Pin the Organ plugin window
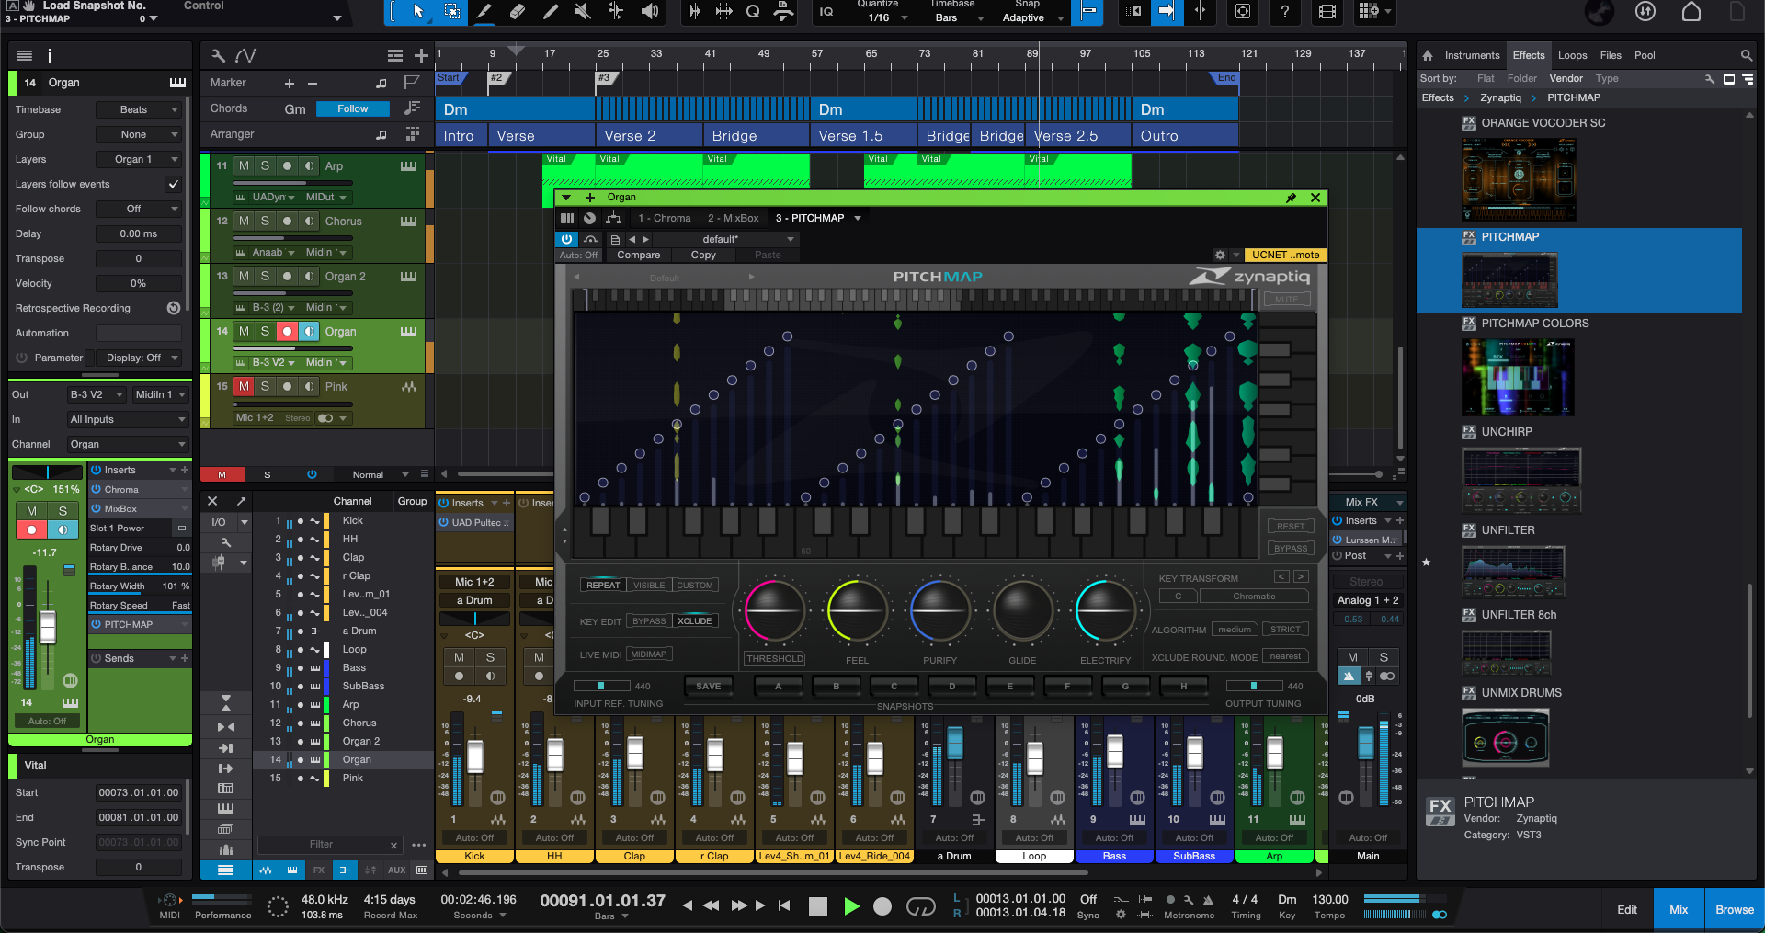Image resolution: width=1765 pixels, height=933 pixels. click(1291, 198)
